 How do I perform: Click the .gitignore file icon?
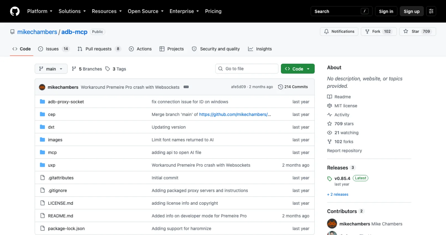(x=42, y=190)
